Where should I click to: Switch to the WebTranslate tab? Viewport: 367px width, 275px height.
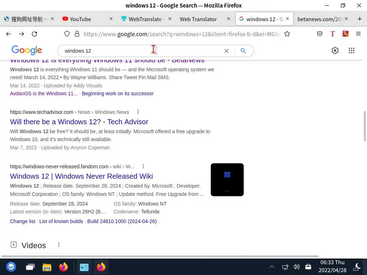145,19
